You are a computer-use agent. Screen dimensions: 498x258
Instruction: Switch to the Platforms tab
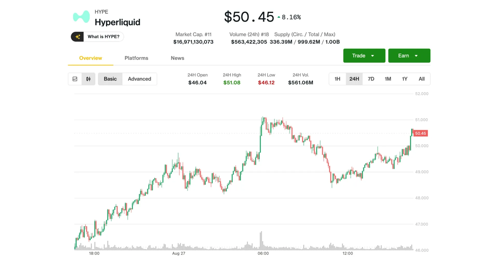point(136,58)
